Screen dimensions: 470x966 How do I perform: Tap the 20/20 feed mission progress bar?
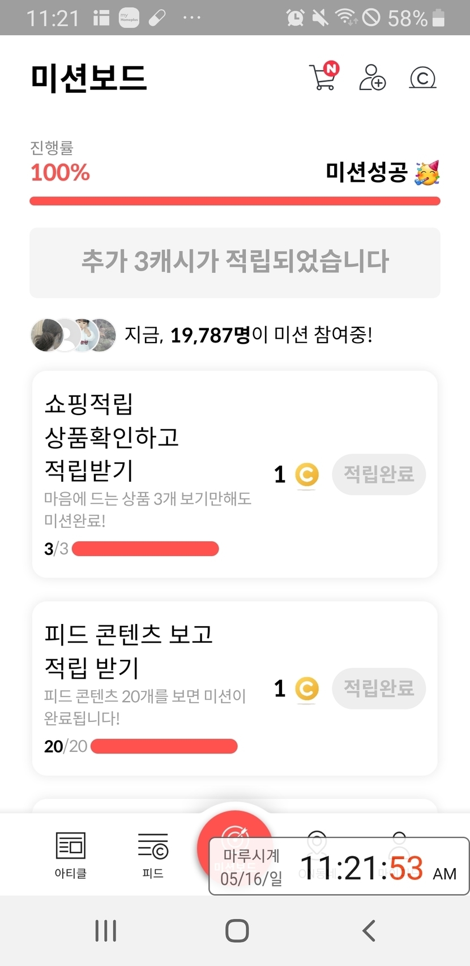pyautogui.click(x=164, y=746)
